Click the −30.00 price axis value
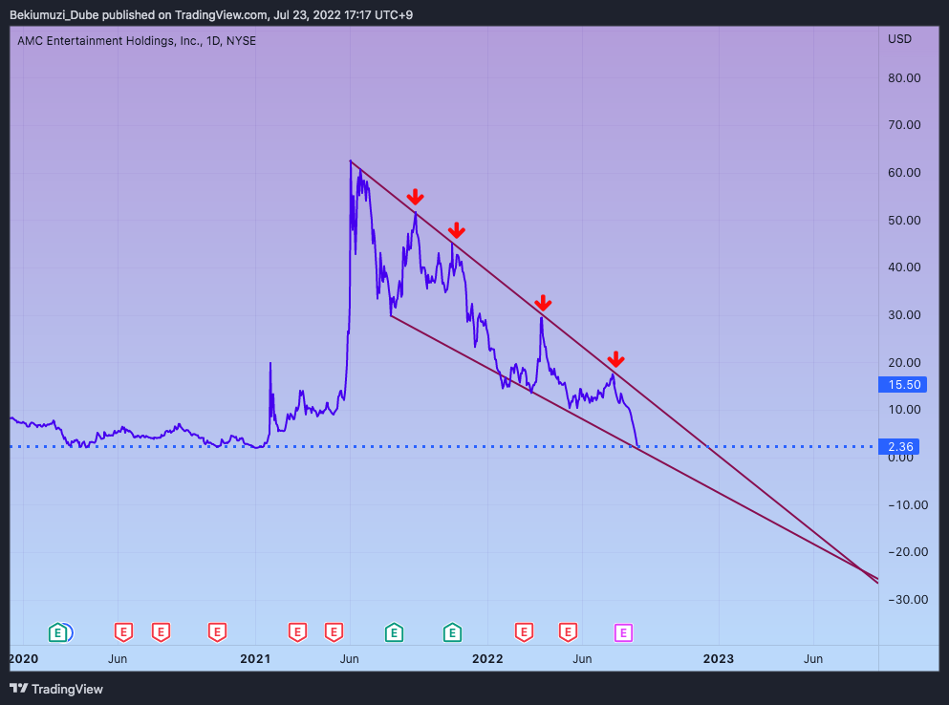Viewport: 949px width, 705px height. [908, 600]
